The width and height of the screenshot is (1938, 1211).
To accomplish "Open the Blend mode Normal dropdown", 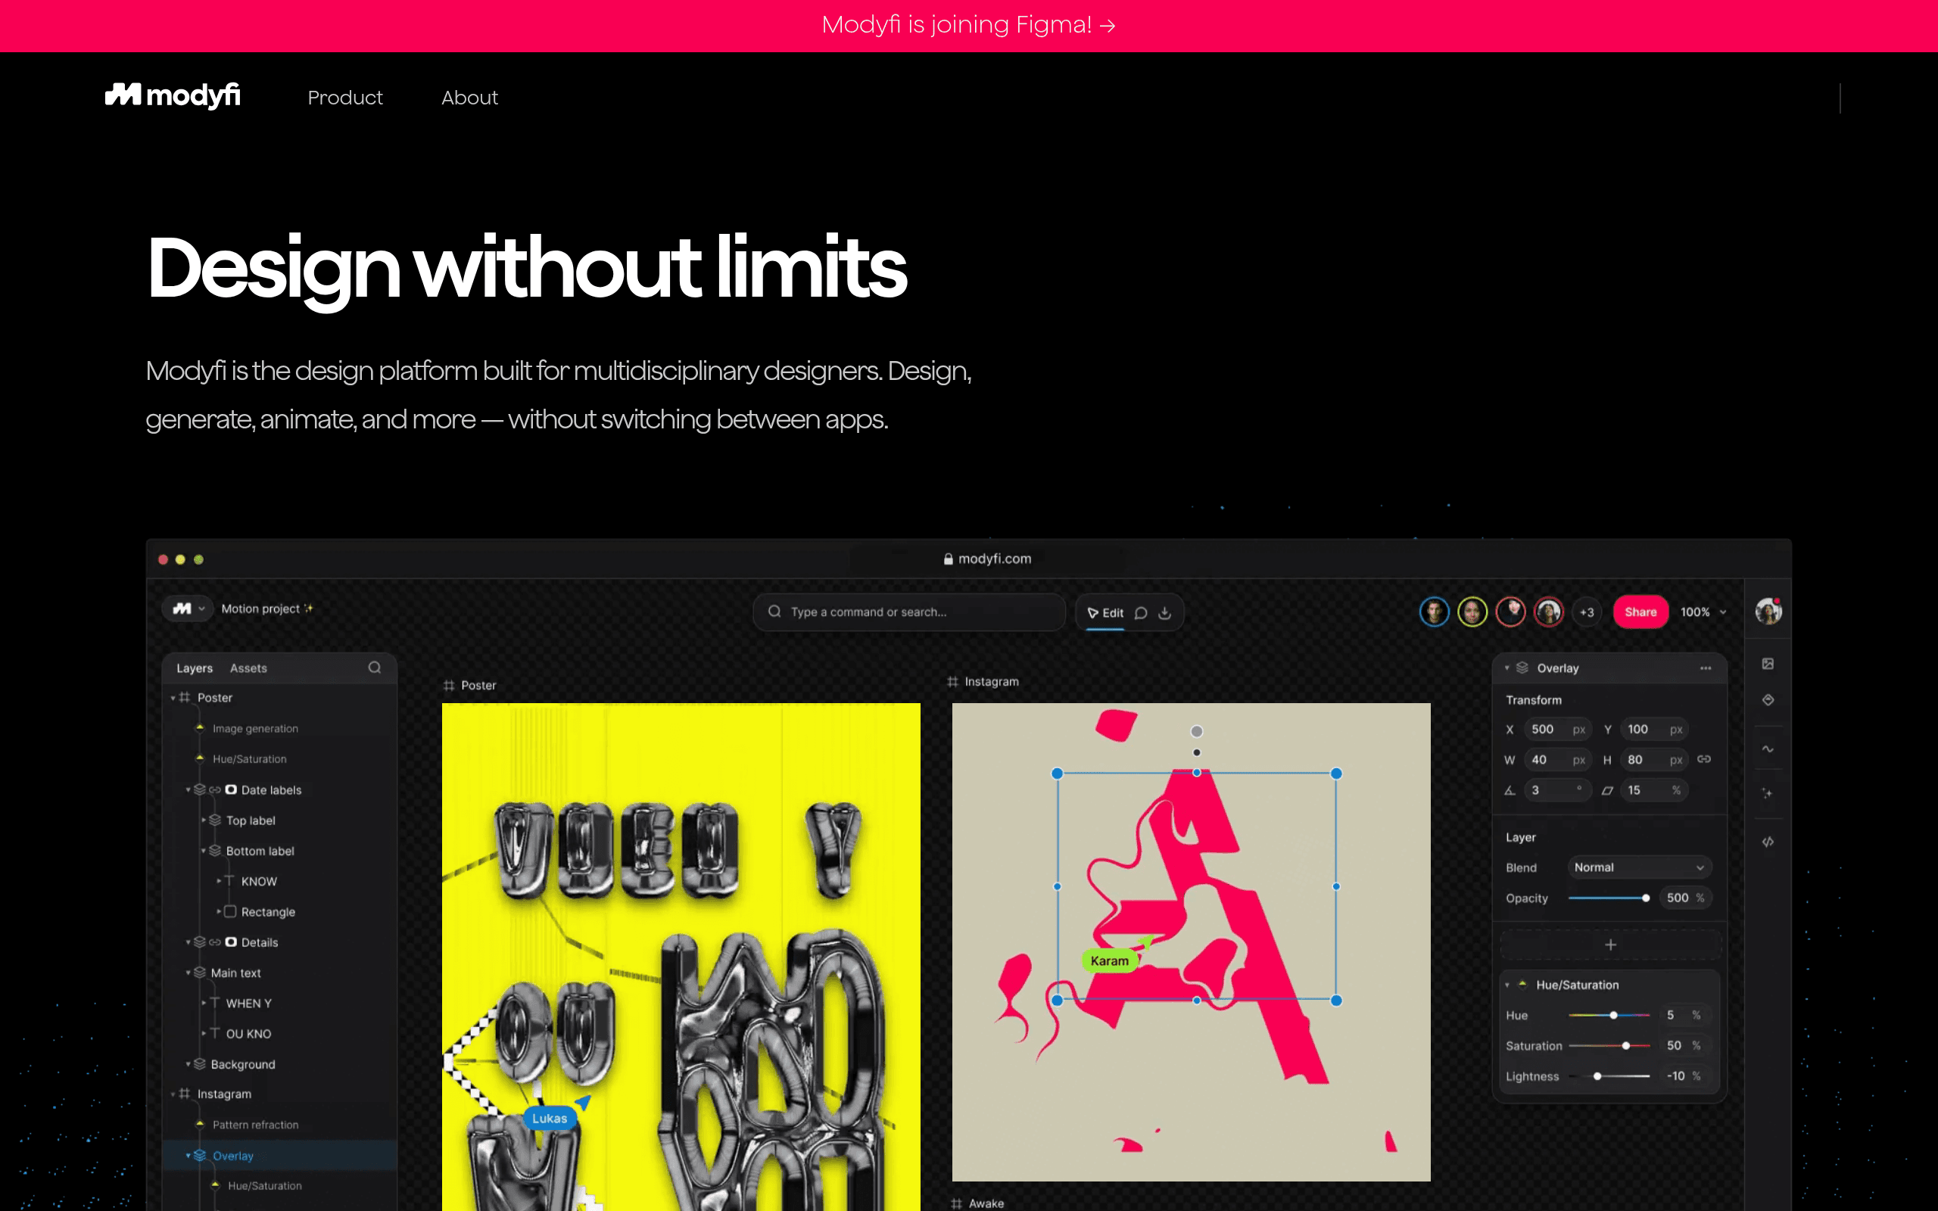I will [x=1639, y=867].
